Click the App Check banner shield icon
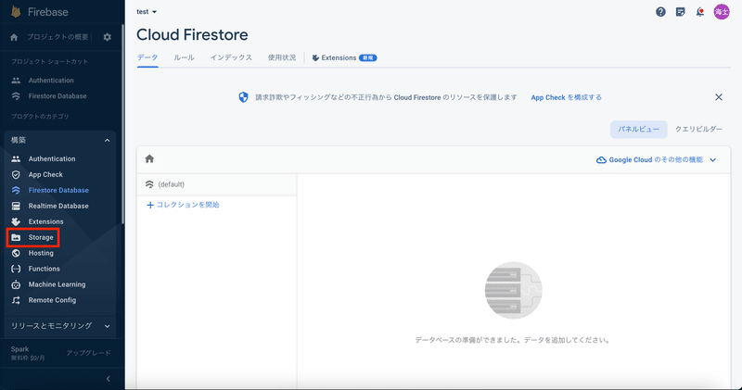This screenshot has height=390, width=742. coord(243,97)
